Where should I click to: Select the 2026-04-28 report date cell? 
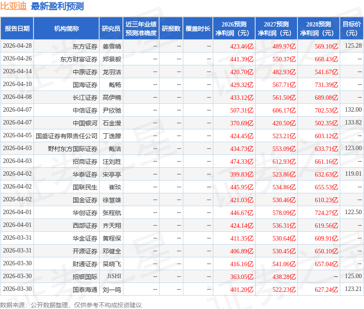[17, 45]
